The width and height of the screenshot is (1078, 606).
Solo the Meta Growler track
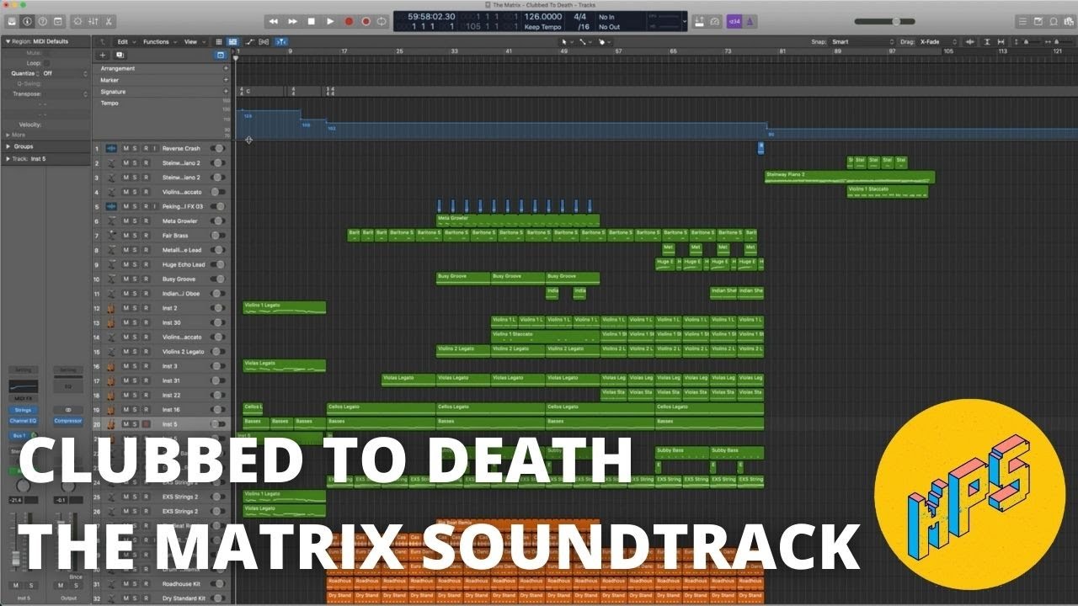pyautogui.click(x=136, y=221)
